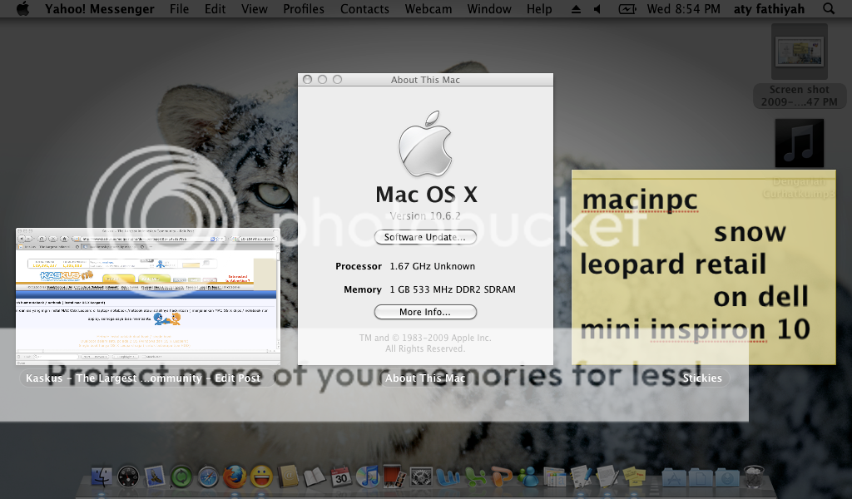Viewport: 852px width, 499px height.
Task: Click the volume speaker menu bar icon
Action: 597,9
